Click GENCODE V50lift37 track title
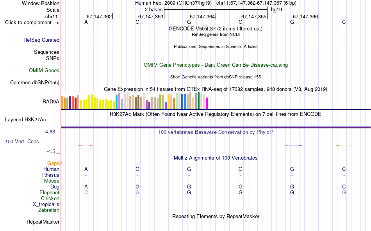This screenshot has height=231, width=371. coord(215,28)
